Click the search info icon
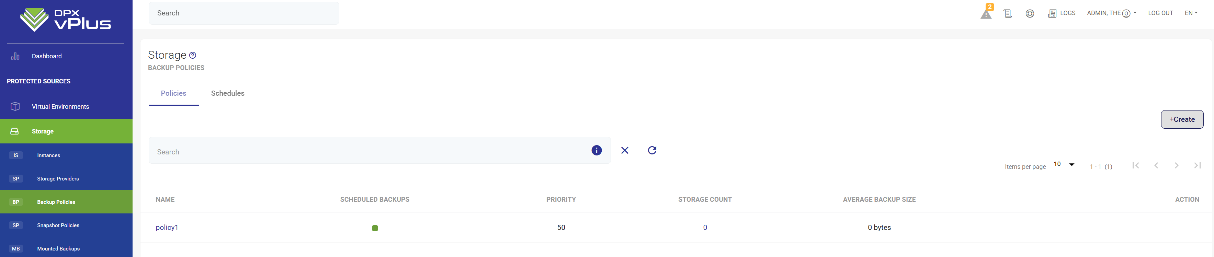Screen dimensions: 1214x257 (596, 150)
